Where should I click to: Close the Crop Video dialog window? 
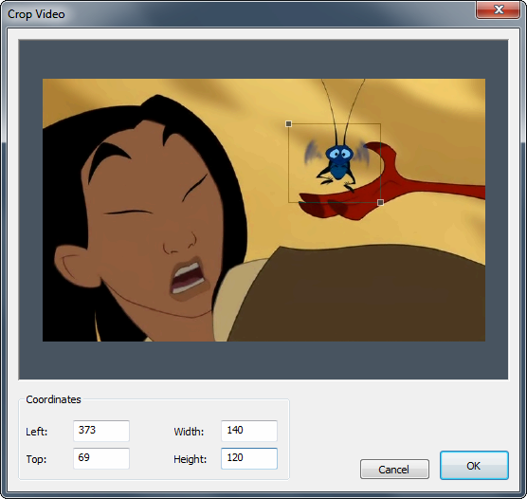click(x=499, y=9)
